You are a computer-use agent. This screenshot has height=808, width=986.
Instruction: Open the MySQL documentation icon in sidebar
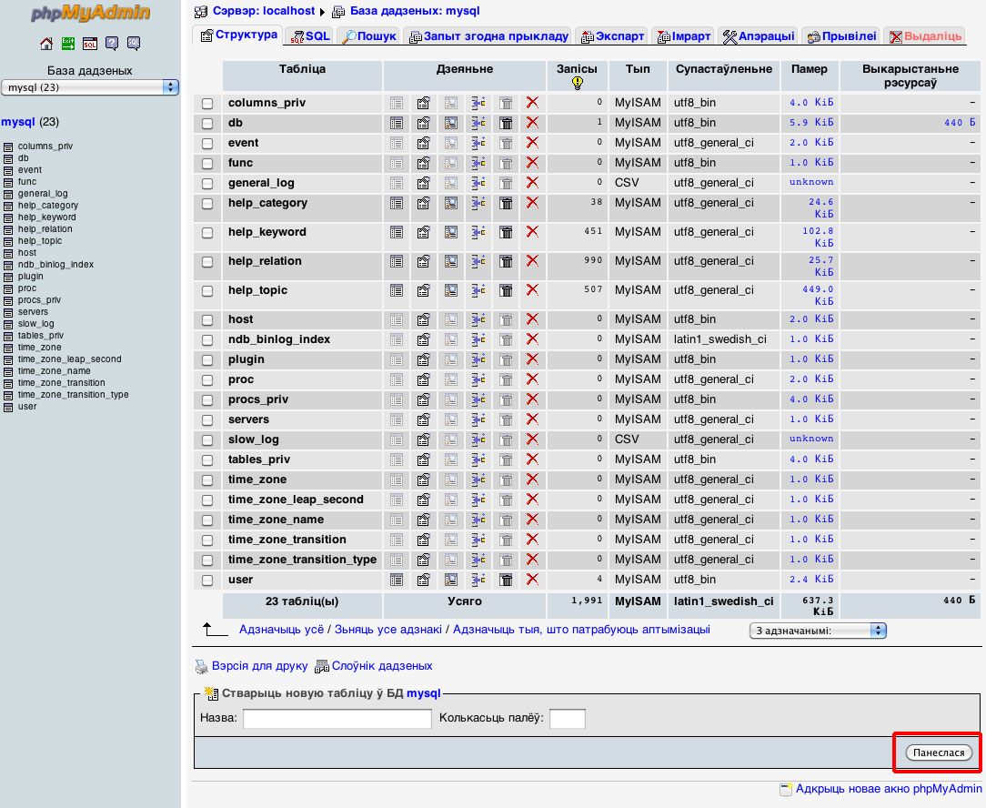click(x=134, y=44)
